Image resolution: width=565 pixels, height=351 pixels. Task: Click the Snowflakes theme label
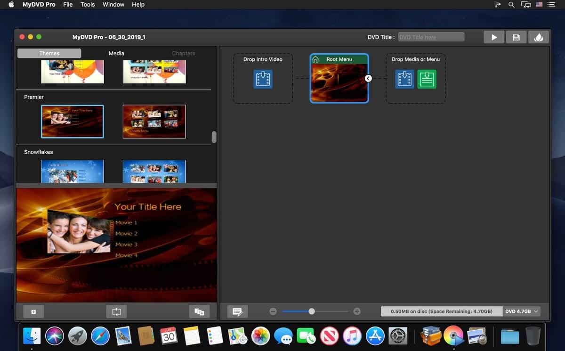pyautogui.click(x=39, y=152)
